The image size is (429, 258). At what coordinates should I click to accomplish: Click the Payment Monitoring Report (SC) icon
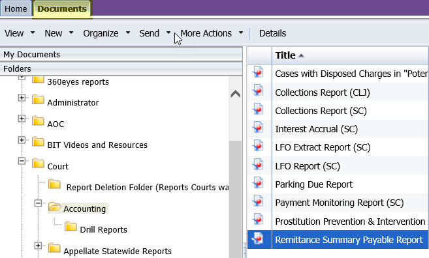(x=258, y=201)
